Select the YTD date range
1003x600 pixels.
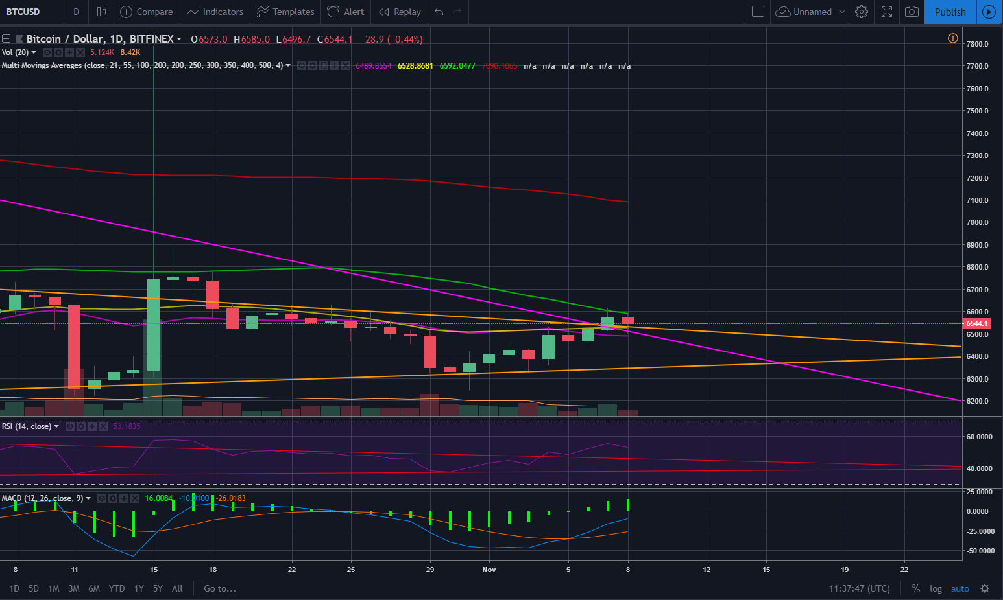(117, 588)
